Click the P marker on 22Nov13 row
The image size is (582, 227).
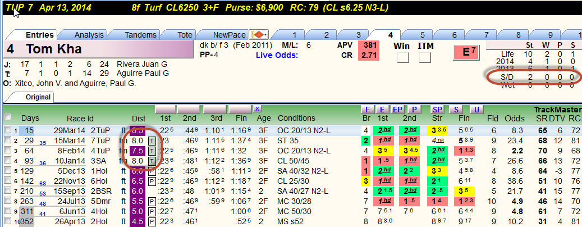[152, 181]
